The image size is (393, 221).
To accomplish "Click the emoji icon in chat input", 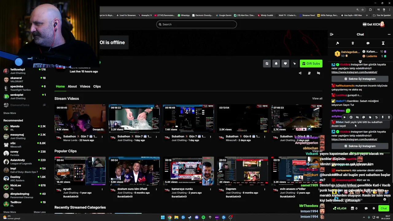I will click(x=385, y=200).
